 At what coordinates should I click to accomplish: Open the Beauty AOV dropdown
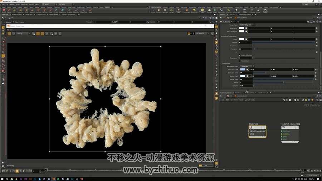point(23,34)
